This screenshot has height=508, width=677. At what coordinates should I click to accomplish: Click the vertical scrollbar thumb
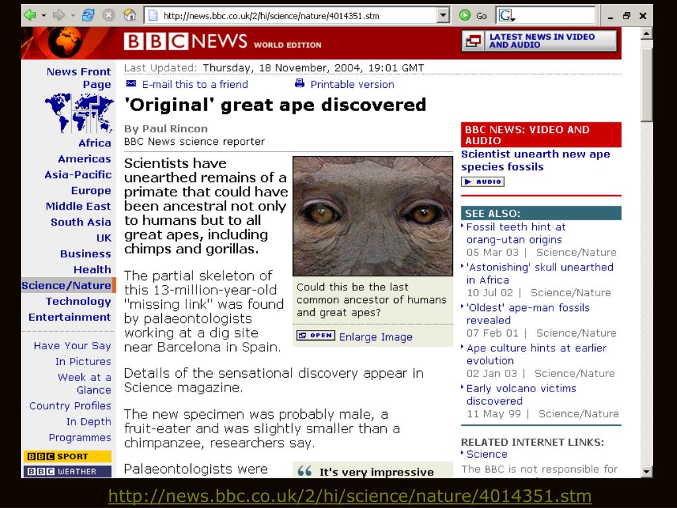(x=646, y=85)
